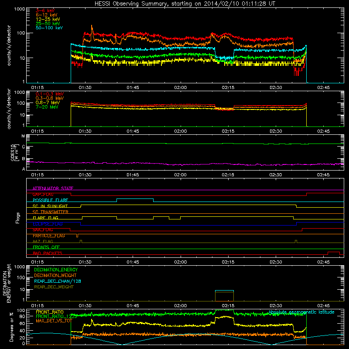Viewport: 349px width, 349px height.
Task: Click the counts/s/detector label of MeV plot
Action: 9,109
